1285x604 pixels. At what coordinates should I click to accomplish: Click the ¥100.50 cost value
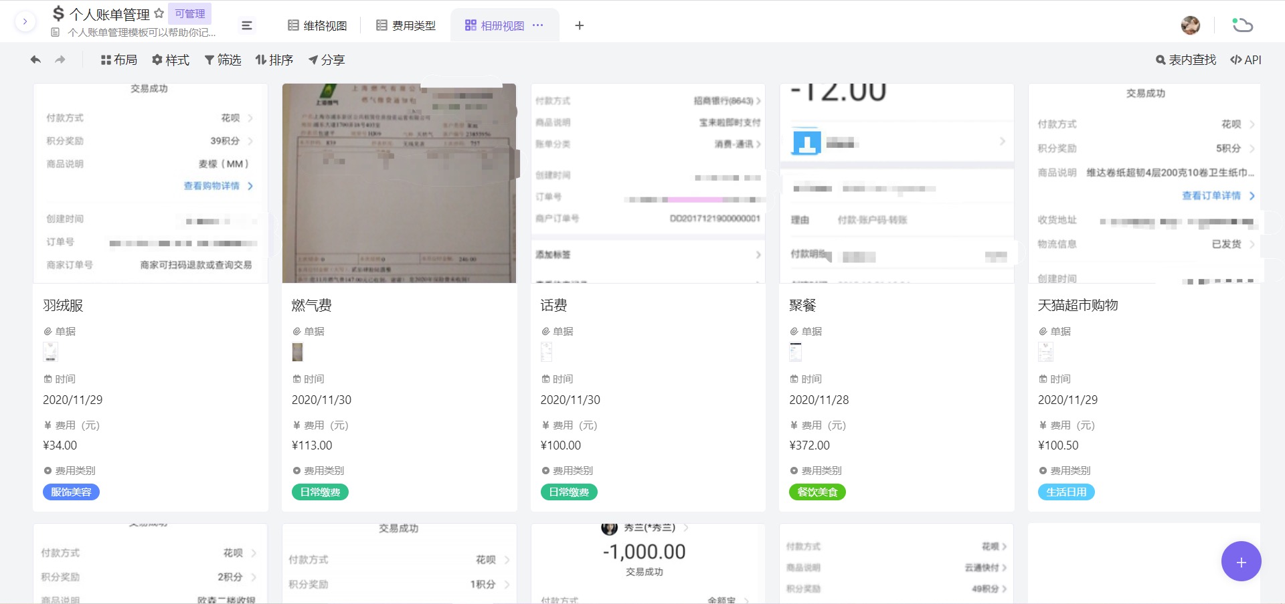pyautogui.click(x=1058, y=445)
